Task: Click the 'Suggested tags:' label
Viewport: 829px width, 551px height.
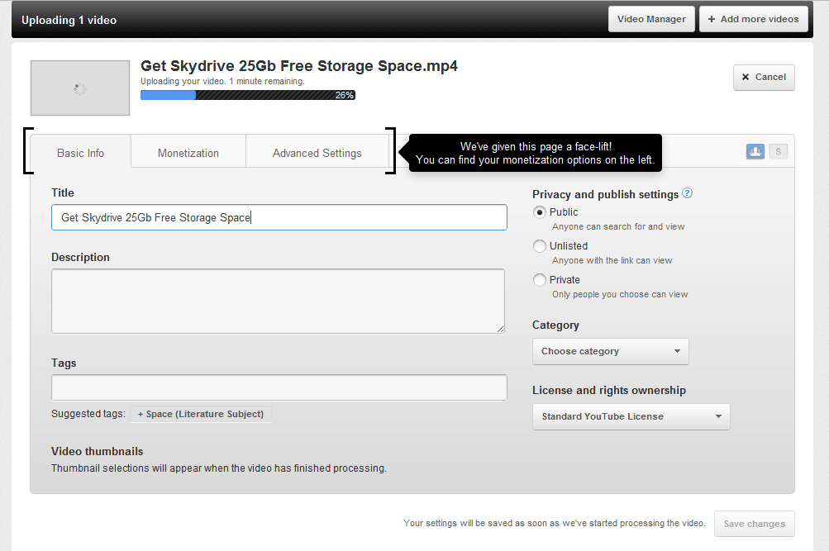Action: (x=88, y=414)
